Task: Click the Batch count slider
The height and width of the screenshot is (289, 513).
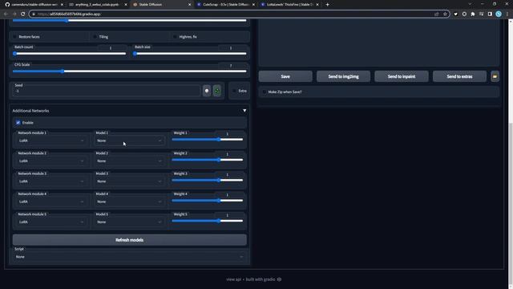Action: click(70, 54)
